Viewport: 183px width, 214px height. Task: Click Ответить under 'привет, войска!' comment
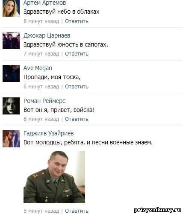point(77,119)
